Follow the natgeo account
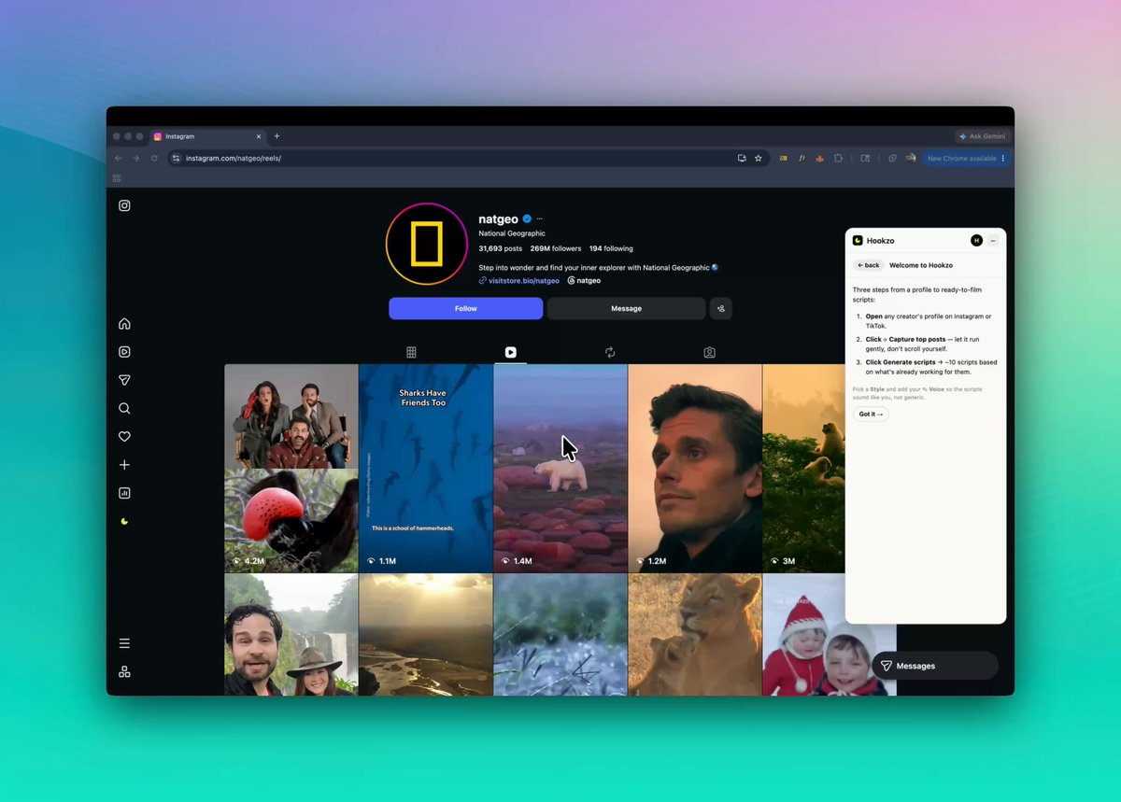1121x802 pixels. pyautogui.click(x=466, y=308)
